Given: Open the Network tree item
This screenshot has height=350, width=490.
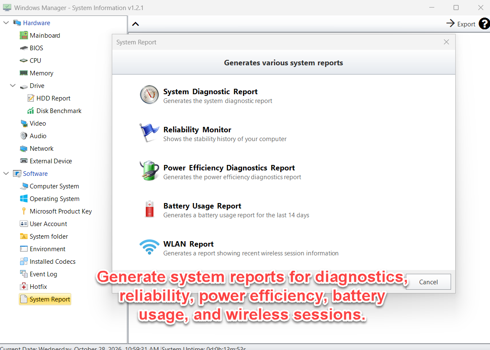Looking at the screenshot, I should (41, 149).
